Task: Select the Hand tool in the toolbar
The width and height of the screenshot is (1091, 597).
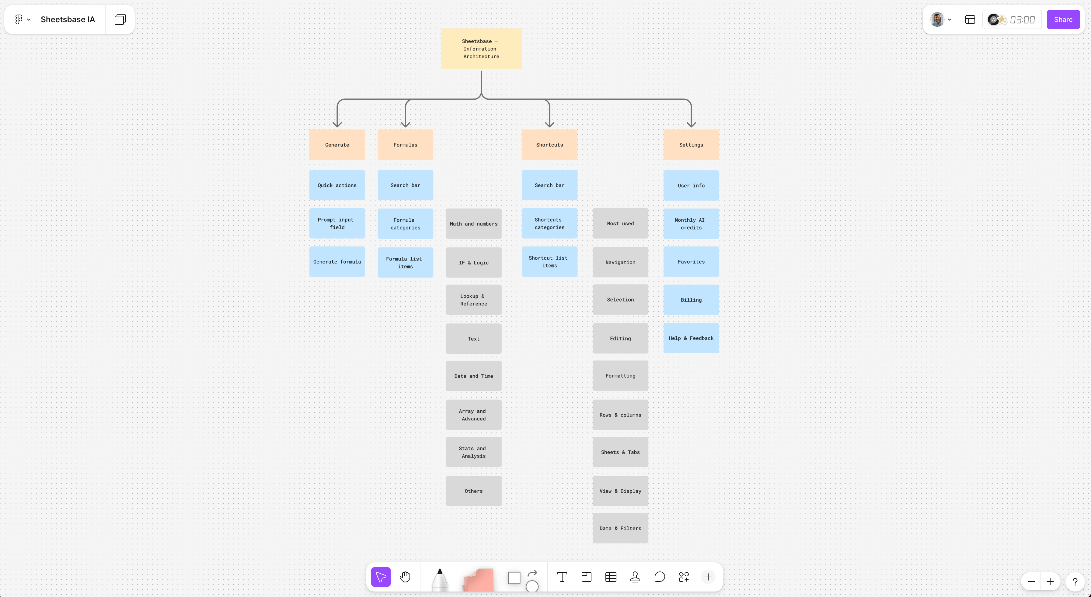Action: click(x=405, y=577)
